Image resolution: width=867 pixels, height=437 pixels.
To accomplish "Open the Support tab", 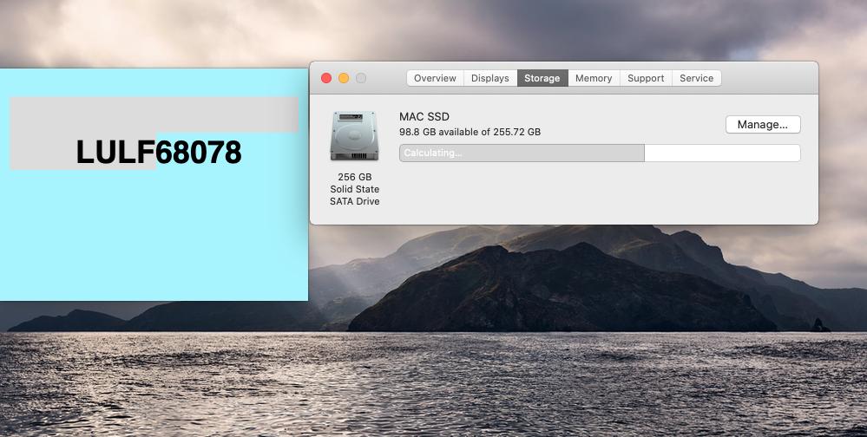I will click(x=646, y=78).
